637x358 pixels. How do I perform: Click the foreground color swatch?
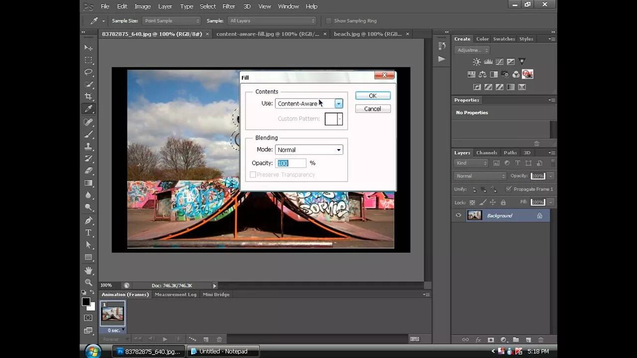(86, 302)
